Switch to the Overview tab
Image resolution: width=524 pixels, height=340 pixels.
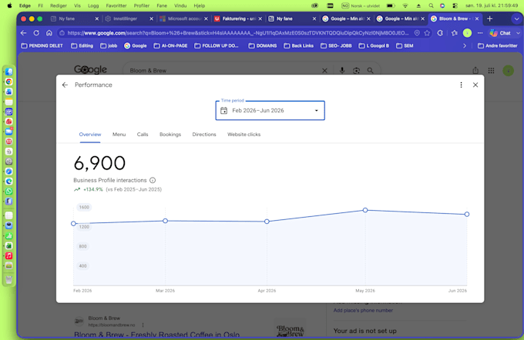tap(90, 135)
